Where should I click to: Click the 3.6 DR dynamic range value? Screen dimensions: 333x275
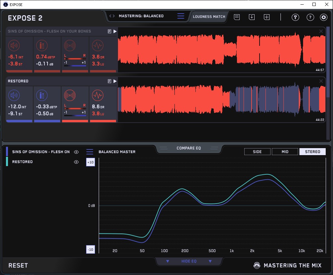click(98, 57)
